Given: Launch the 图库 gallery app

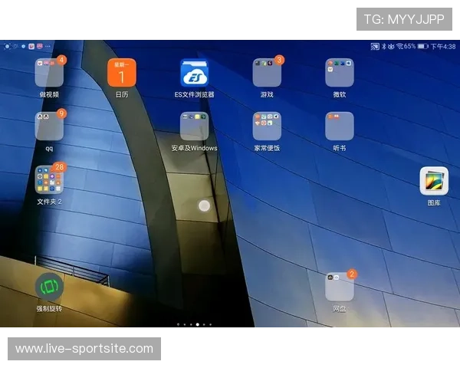Looking at the screenshot, I should pos(434,182).
